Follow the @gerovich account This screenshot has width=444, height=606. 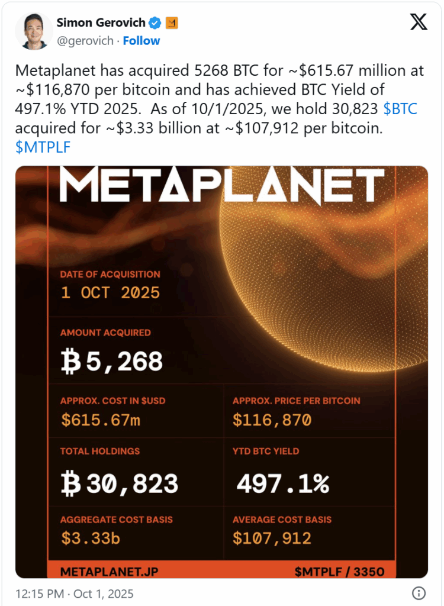(x=141, y=41)
